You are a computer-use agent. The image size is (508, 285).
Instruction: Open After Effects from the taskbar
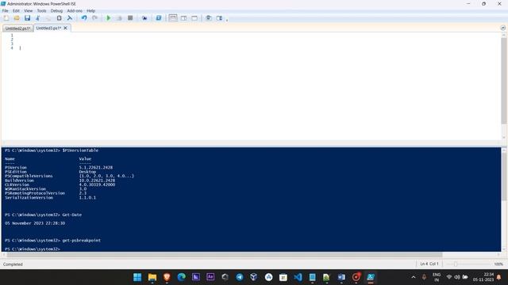[x=210, y=277]
